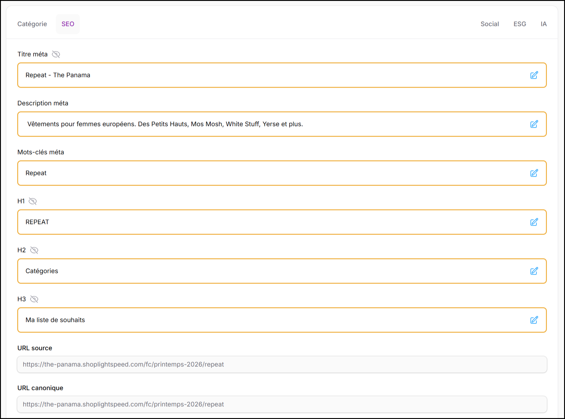Select the SEO tab
Screen dimensions: 565x419
pyautogui.click(x=68, y=24)
